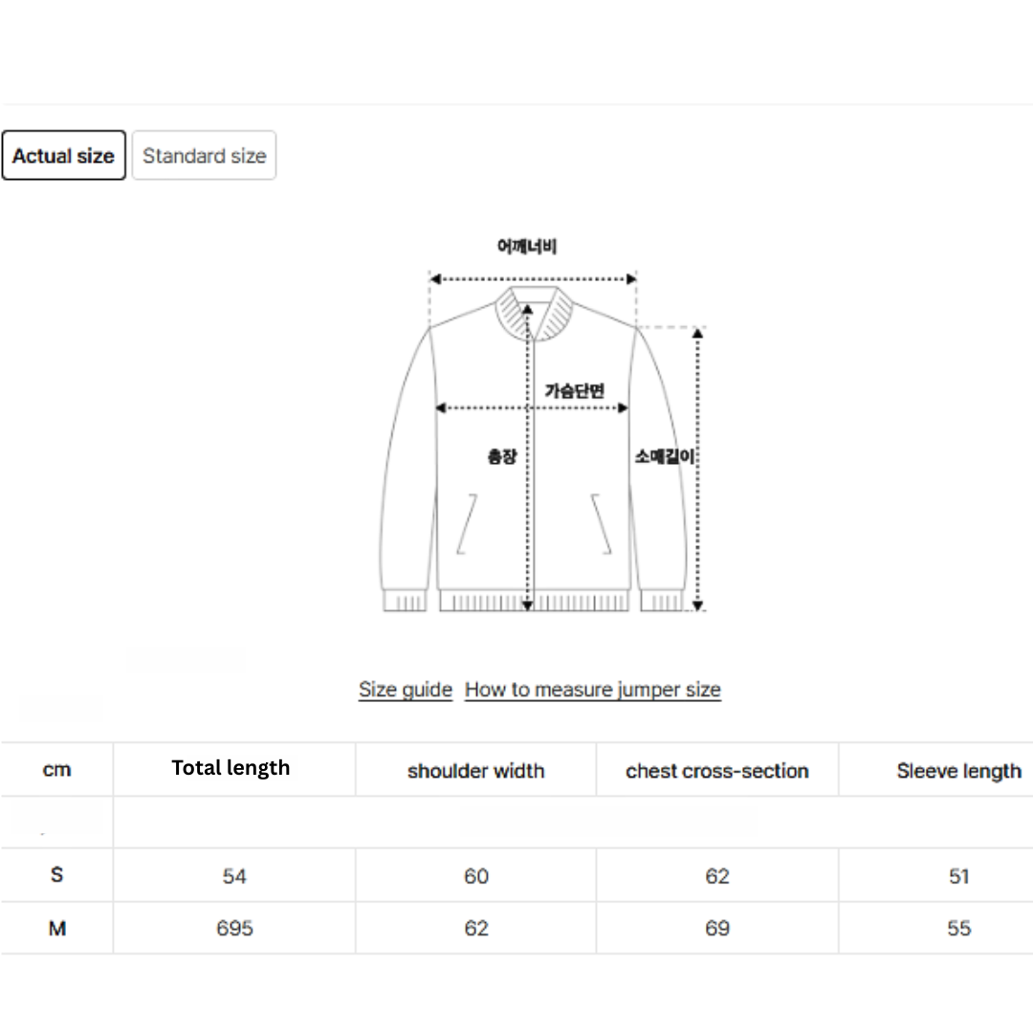Select the S size row label
1033x1033 pixels.
[56, 875]
